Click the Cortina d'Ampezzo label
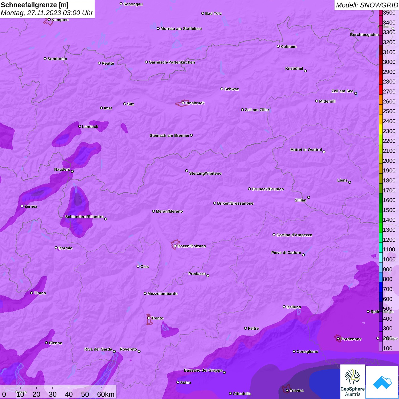 point(294,235)
